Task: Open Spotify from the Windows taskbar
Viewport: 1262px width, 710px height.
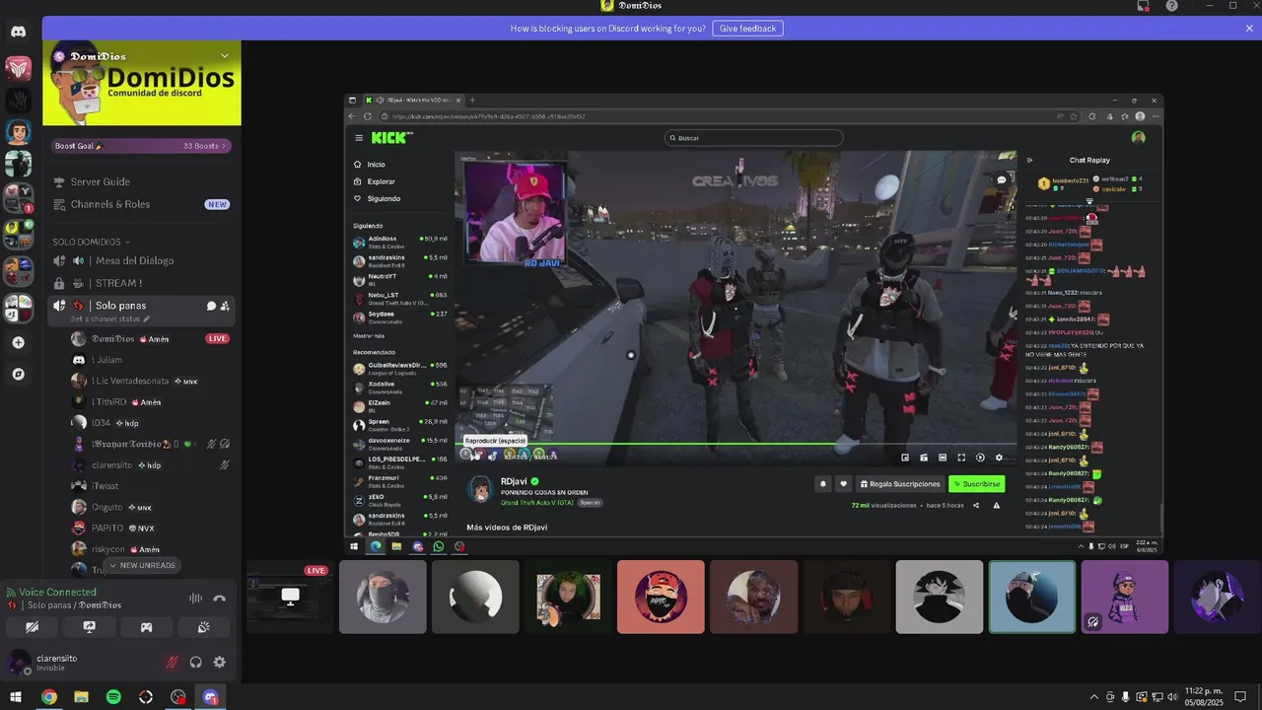Action: 113,697
